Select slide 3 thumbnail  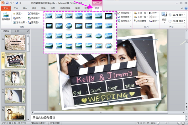pos(15,78)
